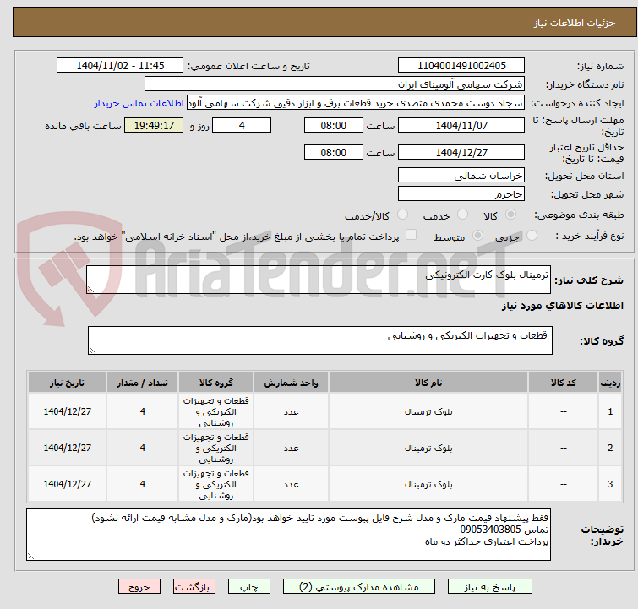
Task: Click the announcement date field 1404/11/02 - 11:45
Action: click(120, 66)
